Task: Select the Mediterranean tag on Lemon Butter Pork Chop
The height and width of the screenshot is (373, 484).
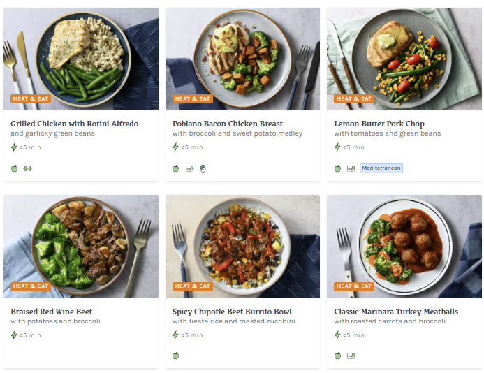Action: click(x=381, y=168)
